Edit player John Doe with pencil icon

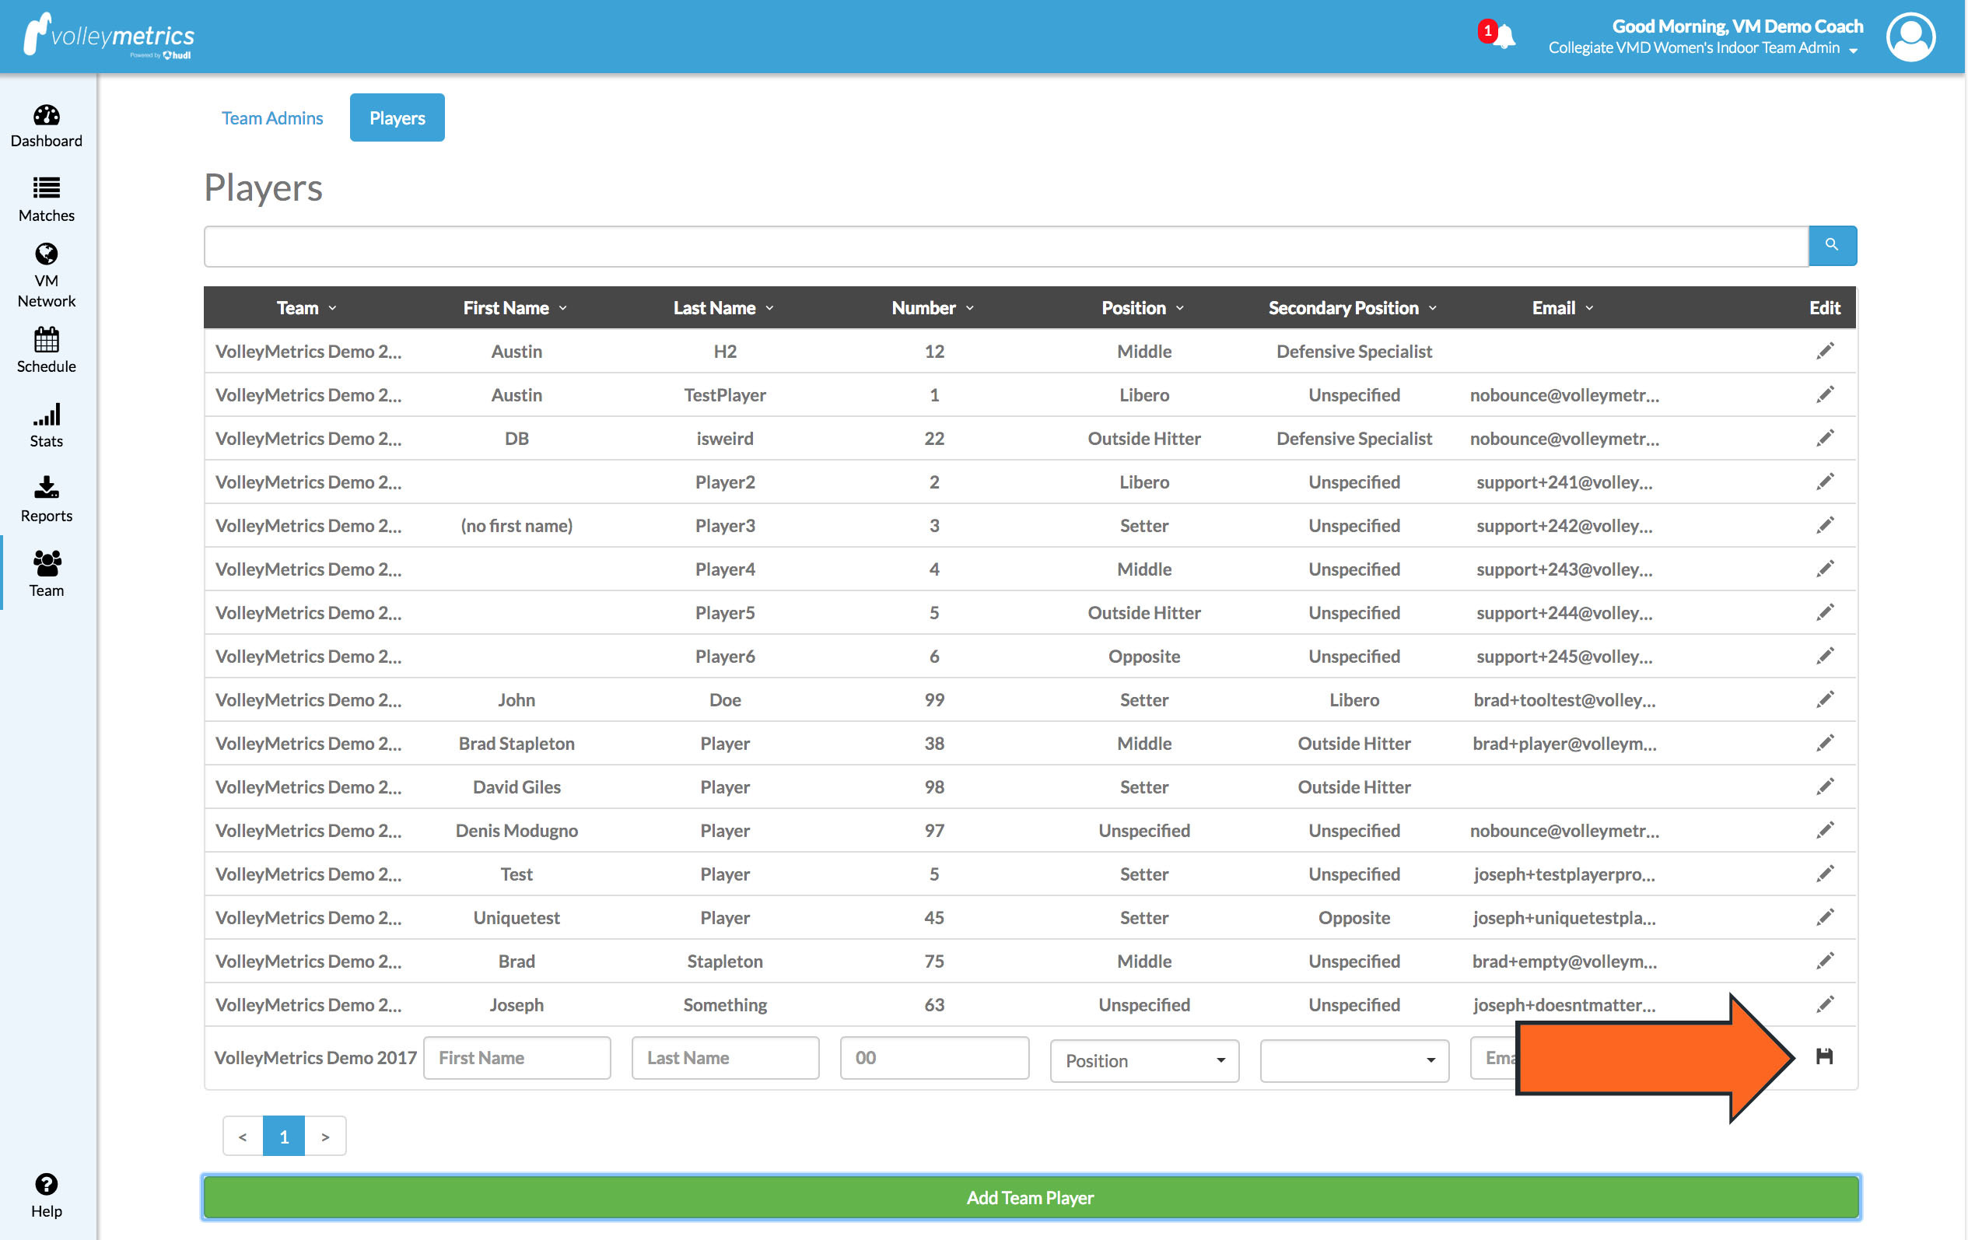click(x=1825, y=699)
